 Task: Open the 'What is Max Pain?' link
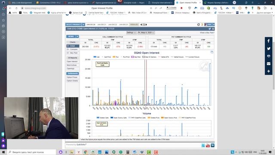pos(207,33)
